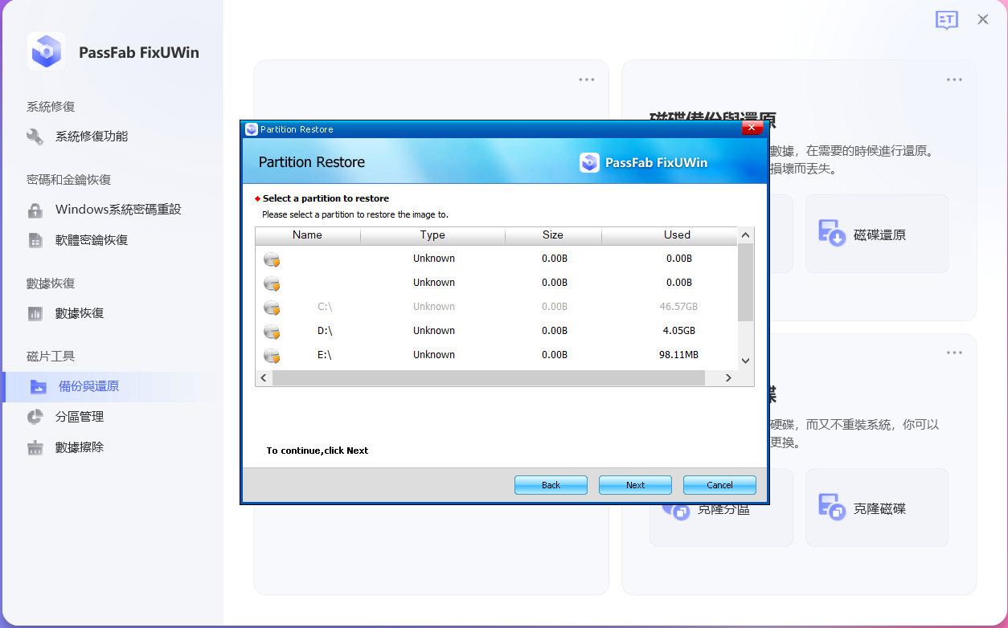
Task: Click the Next button
Action: click(635, 485)
